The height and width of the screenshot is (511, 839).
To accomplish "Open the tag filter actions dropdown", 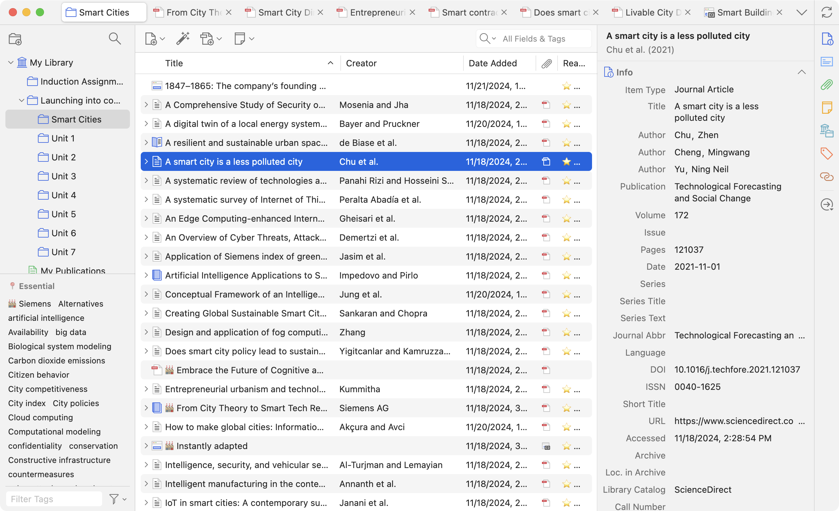I will tap(118, 499).
